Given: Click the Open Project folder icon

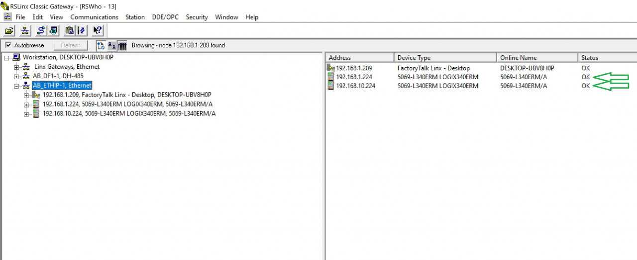Looking at the screenshot, I should tap(9, 30).
